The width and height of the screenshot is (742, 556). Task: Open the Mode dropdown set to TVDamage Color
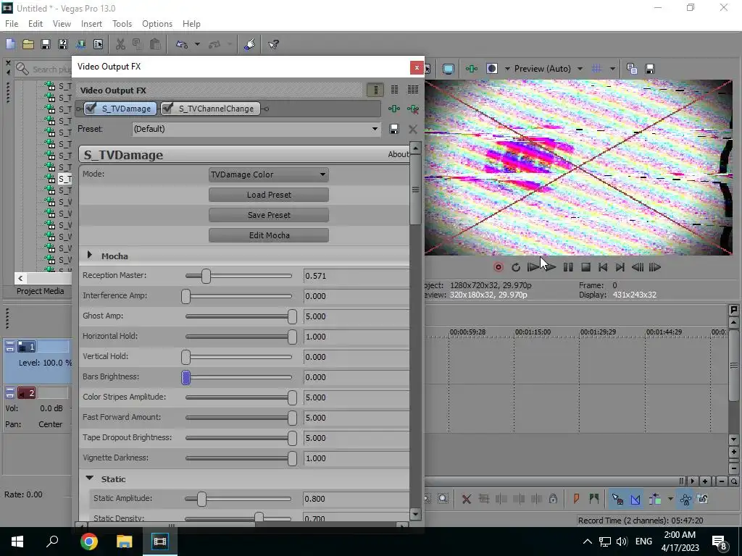[268, 174]
